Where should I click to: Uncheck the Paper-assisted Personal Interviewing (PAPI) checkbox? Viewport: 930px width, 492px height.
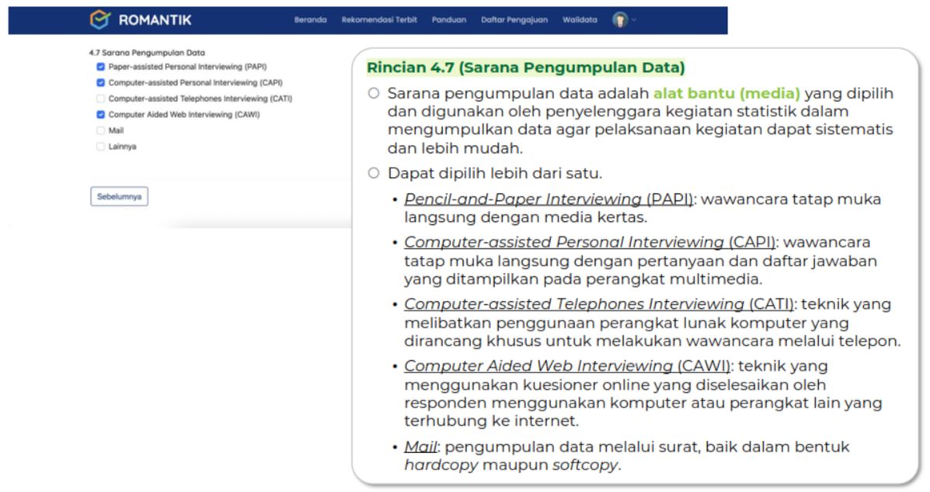tap(101, 67)
